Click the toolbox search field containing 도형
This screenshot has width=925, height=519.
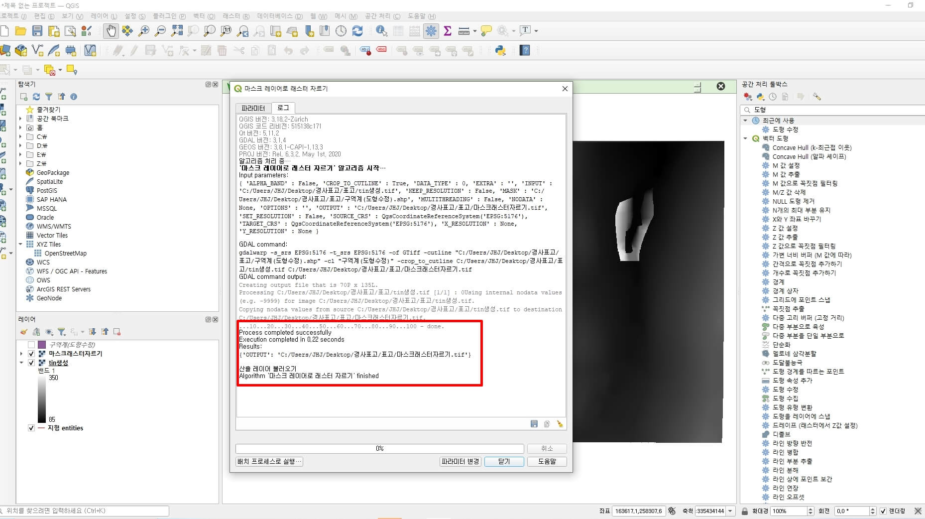[x=832, y=110]
